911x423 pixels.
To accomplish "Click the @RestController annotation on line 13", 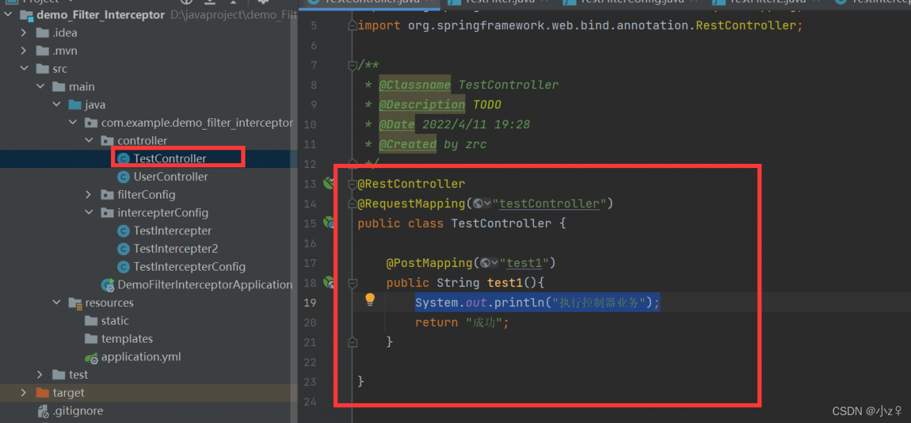I will point(411,184).
